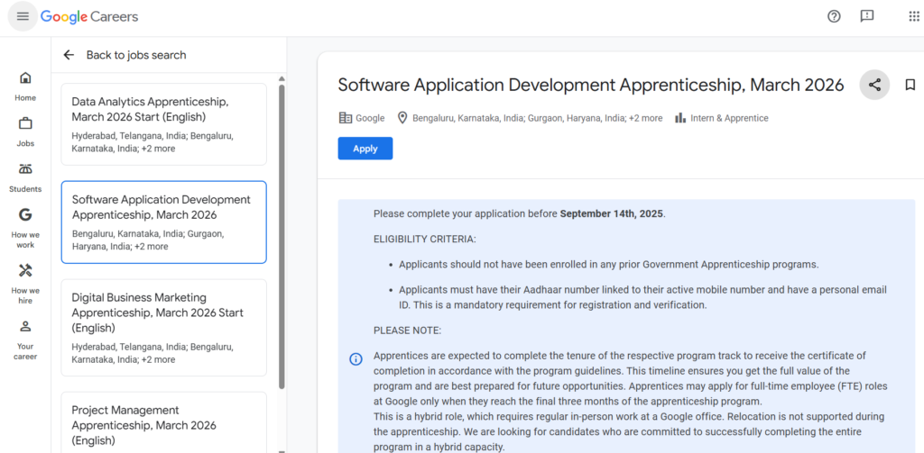Click the job list scrollbar thumb
Image resolution: width=924 pixels, height=453 pixels.
[282, 237]
